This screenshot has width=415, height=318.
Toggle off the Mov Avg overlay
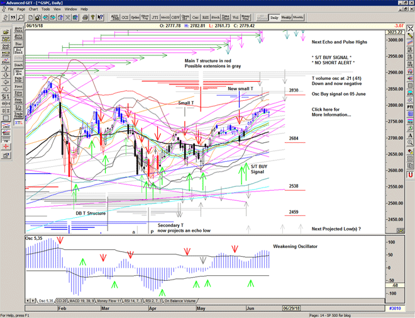point(18,74)
